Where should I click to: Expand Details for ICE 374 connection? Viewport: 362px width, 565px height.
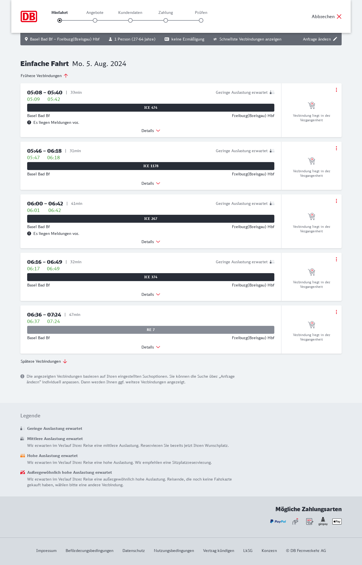point(151,294)
